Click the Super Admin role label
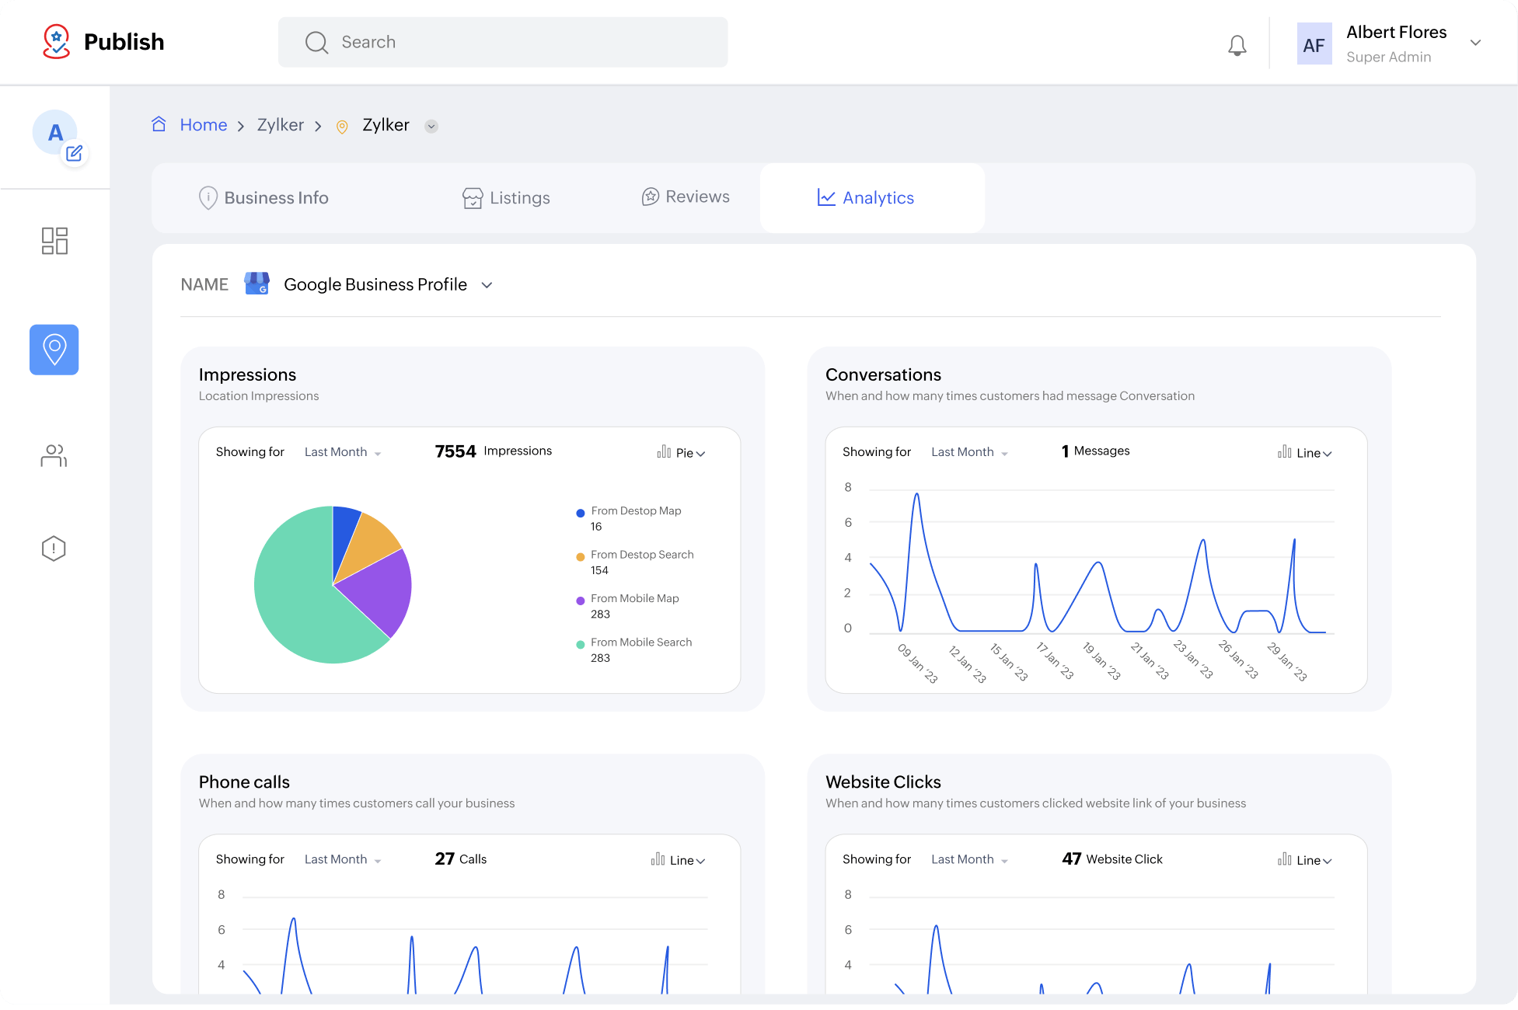Viewport: 1518px width, 1010px height. pos(1388,57)
